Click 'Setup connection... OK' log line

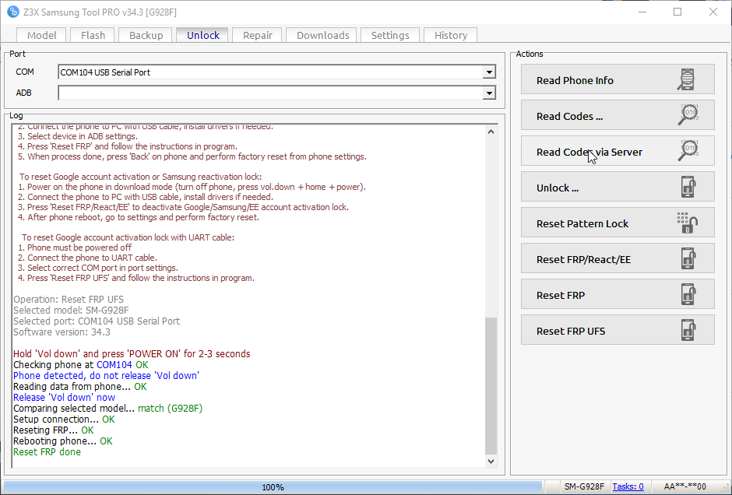pyautogui.click(x=64, y=420)
